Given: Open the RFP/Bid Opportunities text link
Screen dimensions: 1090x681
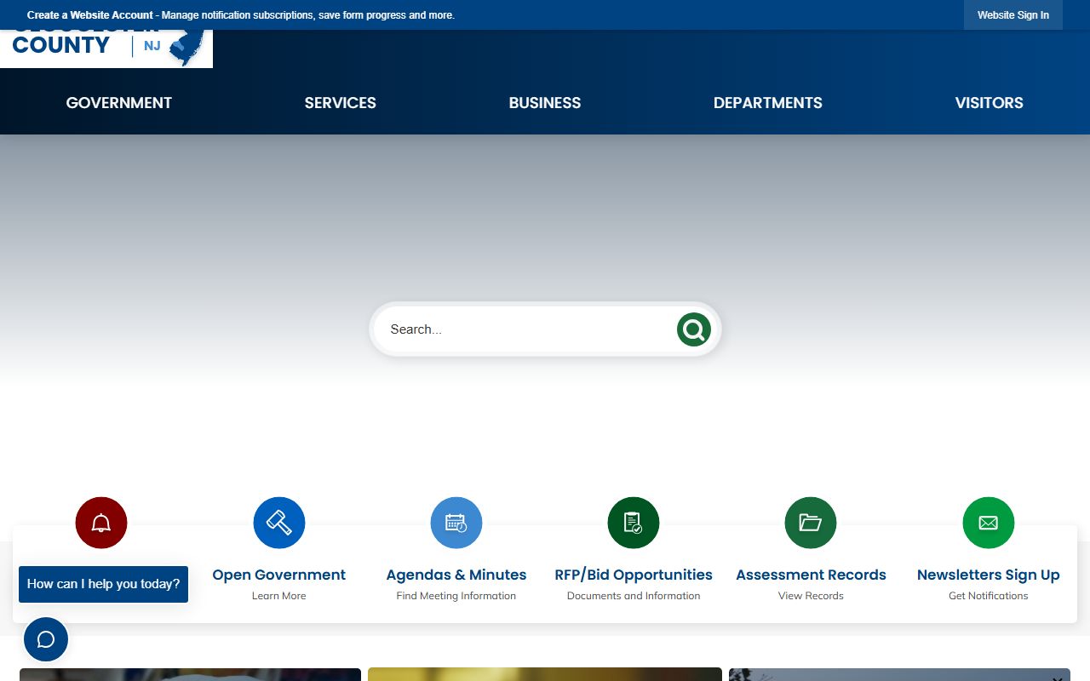Looking at the screenshot, I should (633, 575).
